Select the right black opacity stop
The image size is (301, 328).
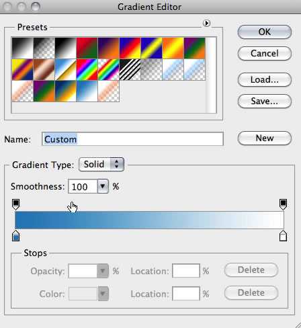pyautogui.click(x=283, y=204)
